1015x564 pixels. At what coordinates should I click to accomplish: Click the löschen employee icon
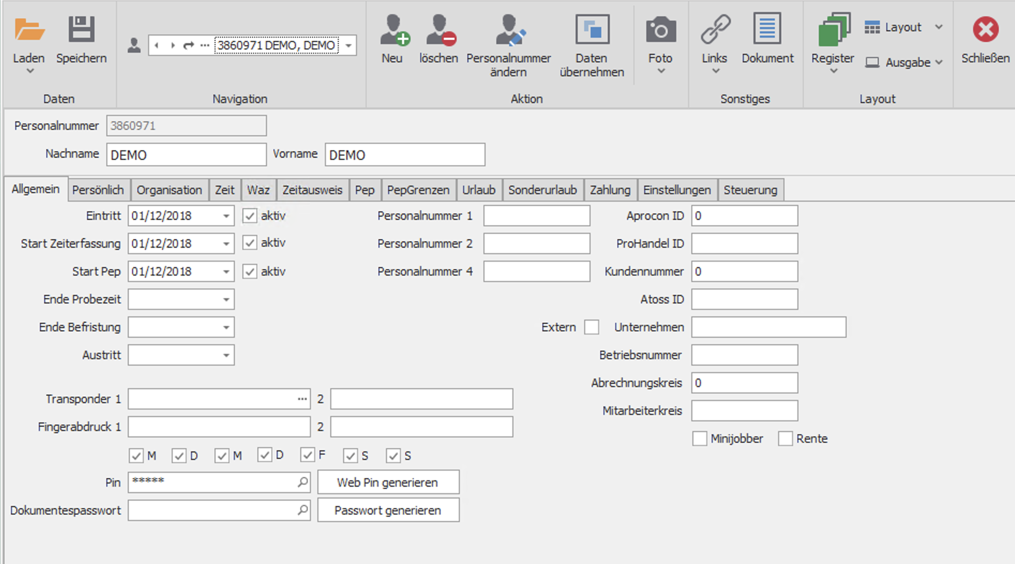coord(440,30)
